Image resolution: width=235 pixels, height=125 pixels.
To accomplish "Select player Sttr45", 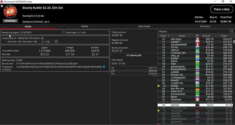I will click(195, 61).
